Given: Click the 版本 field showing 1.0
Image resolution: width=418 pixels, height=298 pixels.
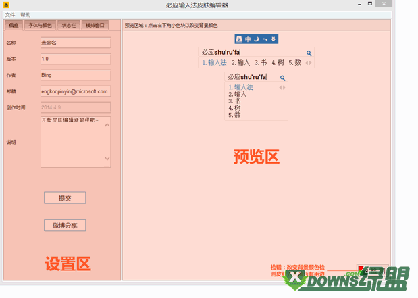Looking at the screenshot, I should [76, 59].
